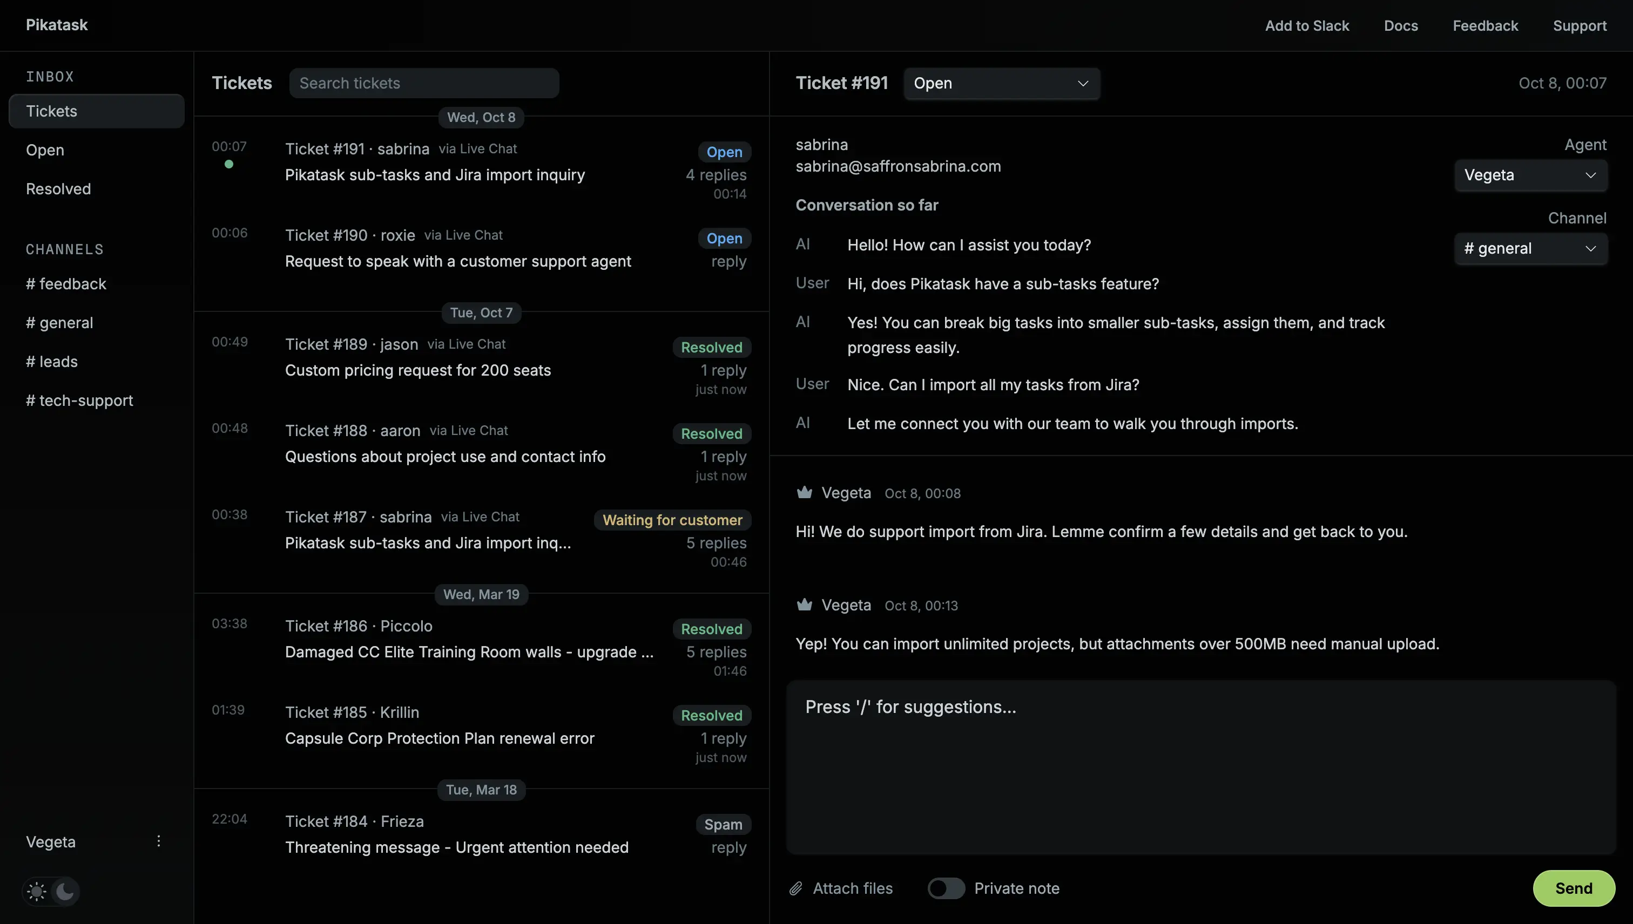
Task: Open the Feedback page
Action: click(1485, 25)
